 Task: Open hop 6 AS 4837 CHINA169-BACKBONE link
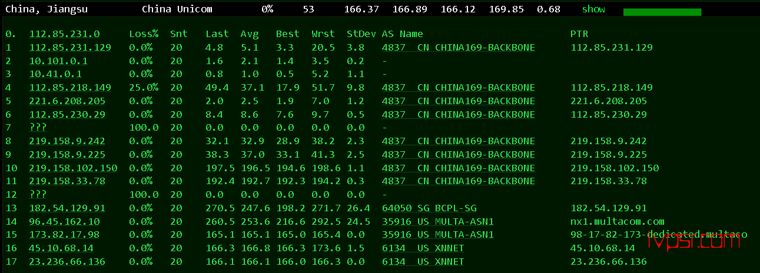[459, 114]
